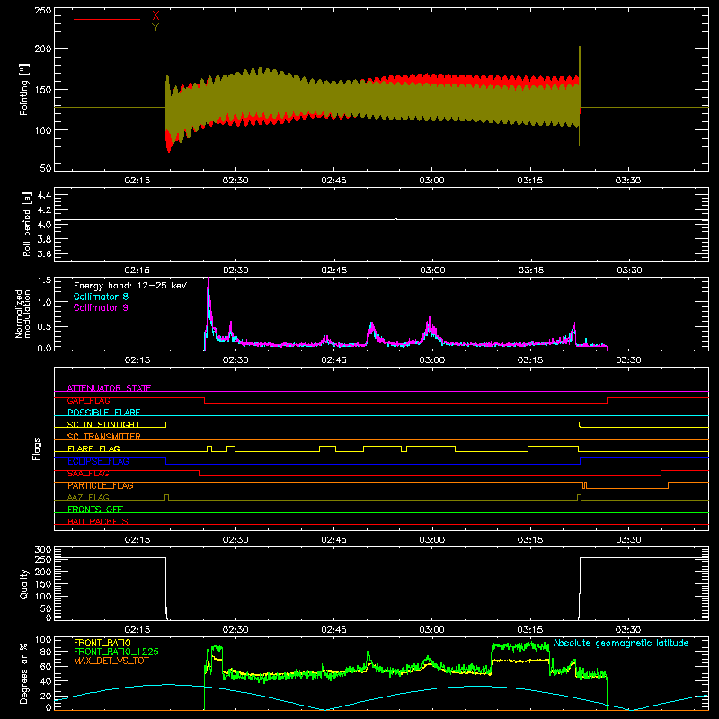Click the BAD_PACKETS flag label
Image resolution: width=719 pixels, height=719 pixels.
pyautogui.click(x=98, y=521)
